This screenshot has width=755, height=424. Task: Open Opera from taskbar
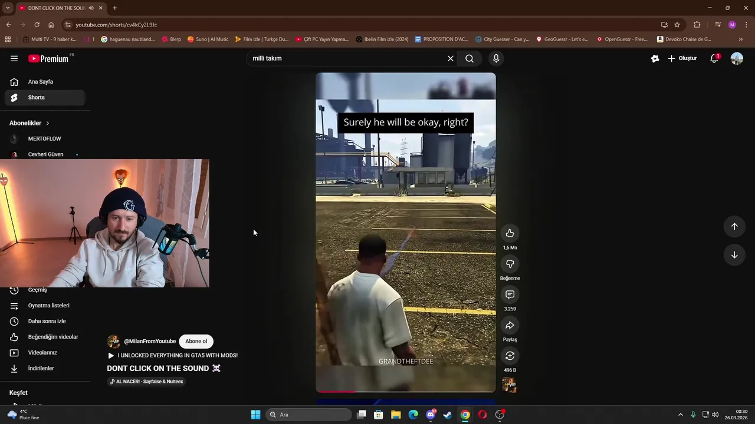pyautogui.click(x=482, y=415)
